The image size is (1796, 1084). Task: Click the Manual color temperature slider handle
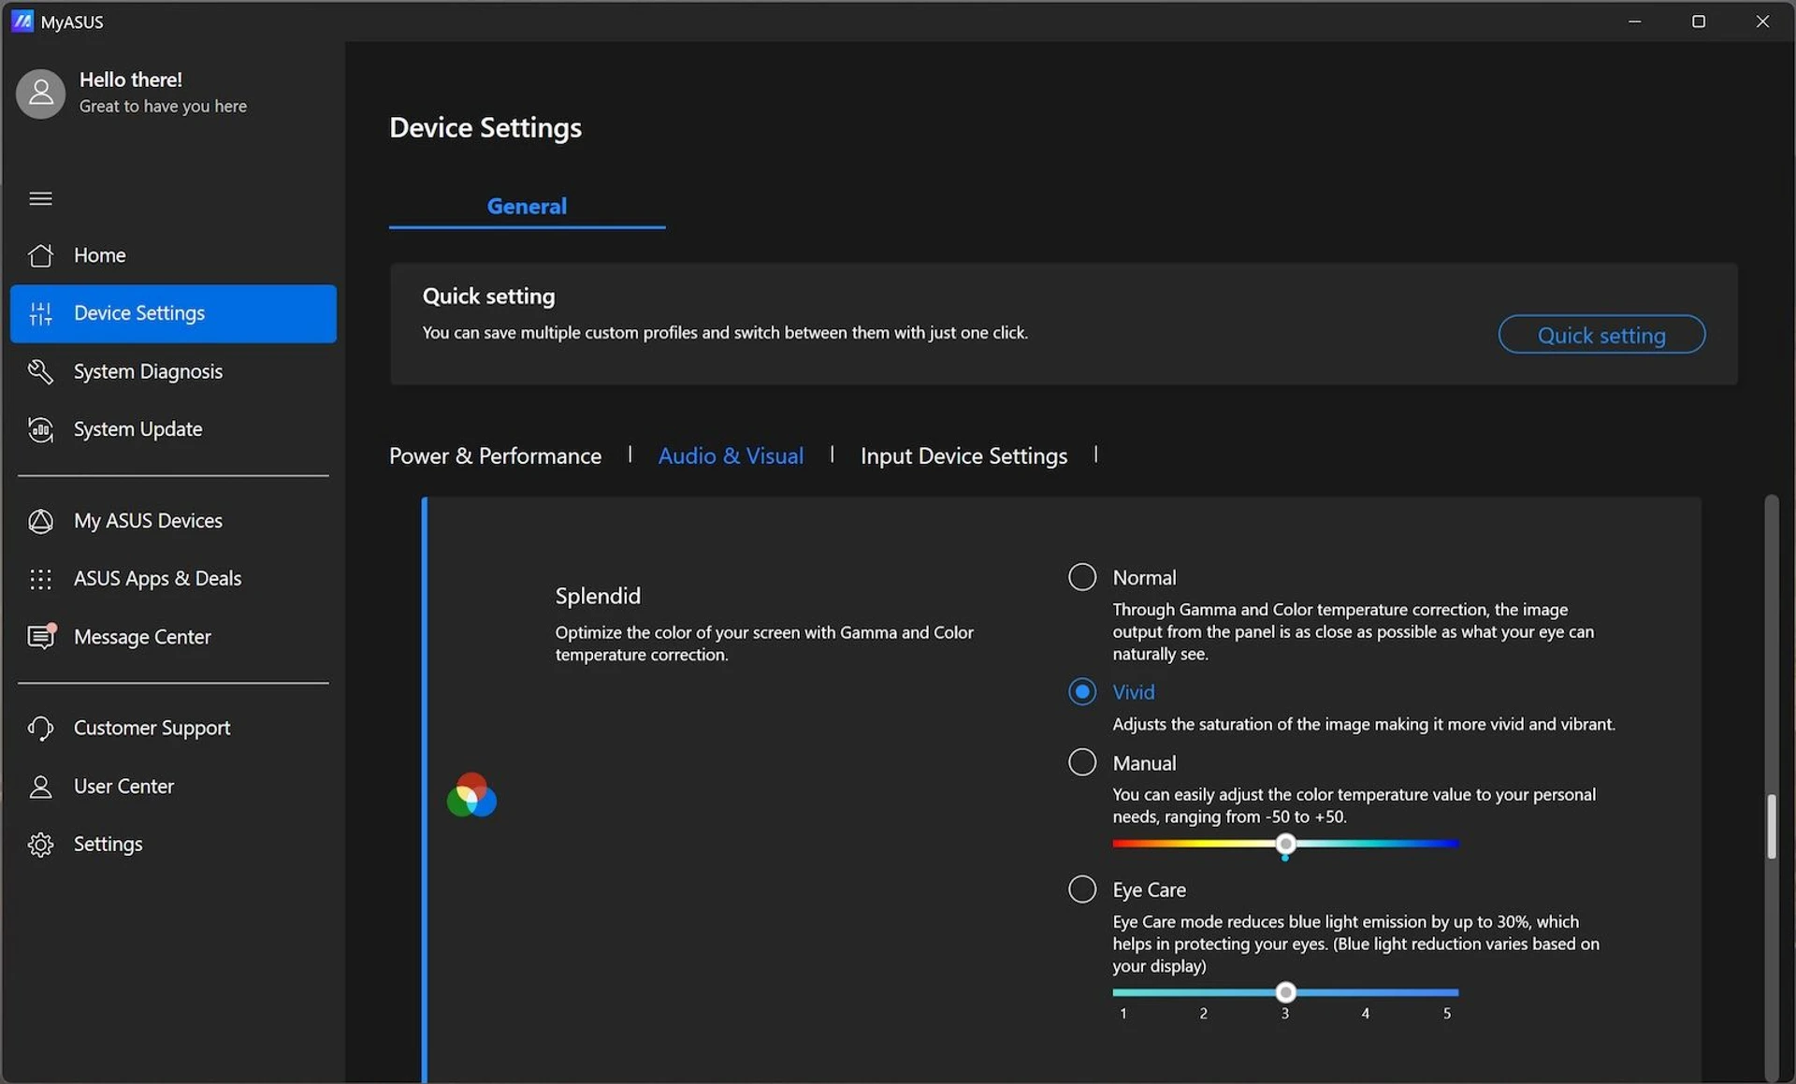1285,845
